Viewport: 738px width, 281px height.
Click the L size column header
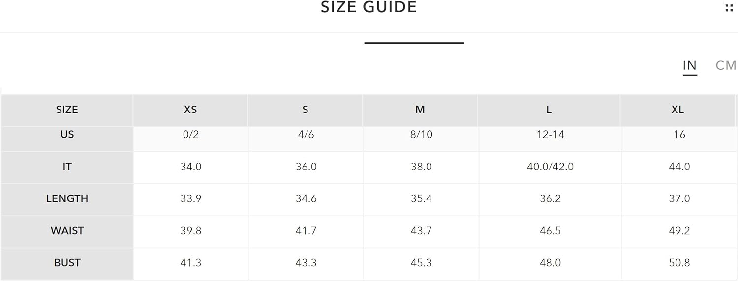coord(549,110)
